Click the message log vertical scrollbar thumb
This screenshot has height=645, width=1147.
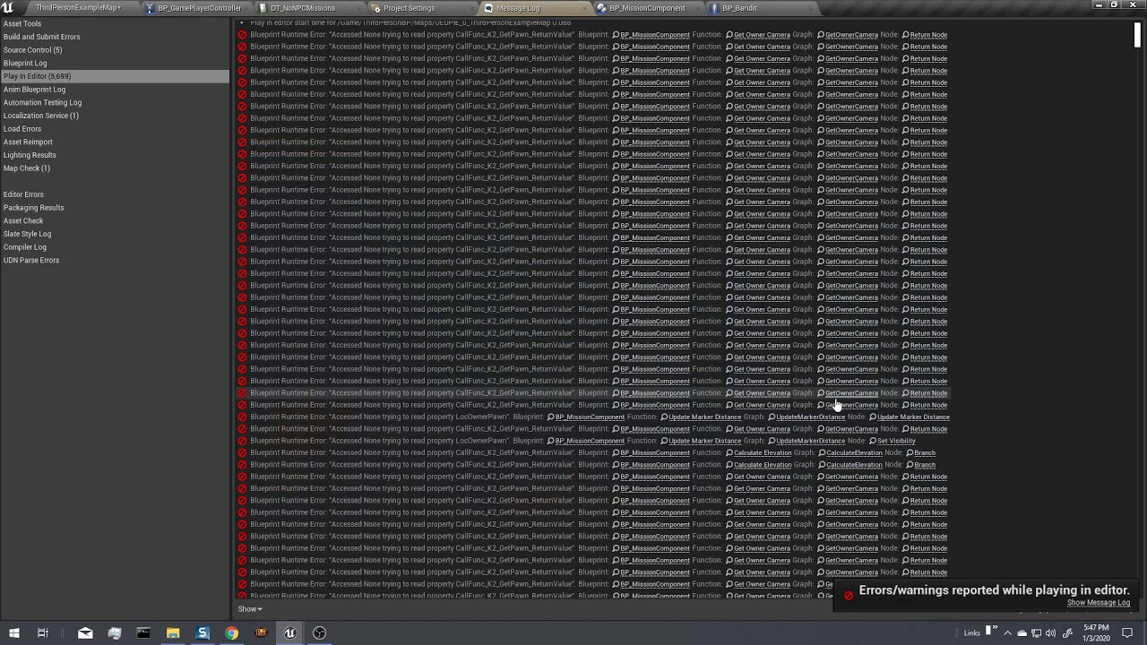point(1137,33)
